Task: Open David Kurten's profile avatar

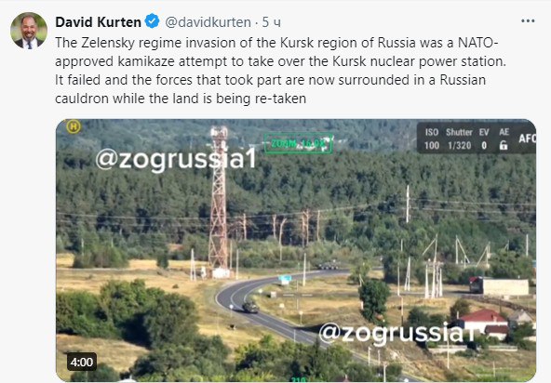Action: pos(29,31)
